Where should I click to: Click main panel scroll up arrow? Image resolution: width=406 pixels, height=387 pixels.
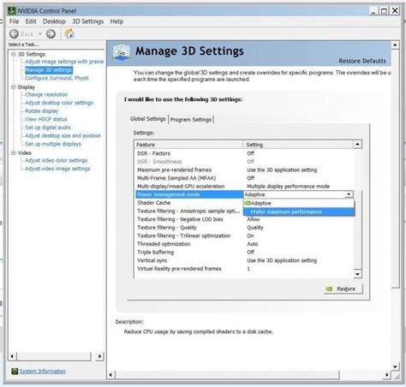tap(395, 45)
